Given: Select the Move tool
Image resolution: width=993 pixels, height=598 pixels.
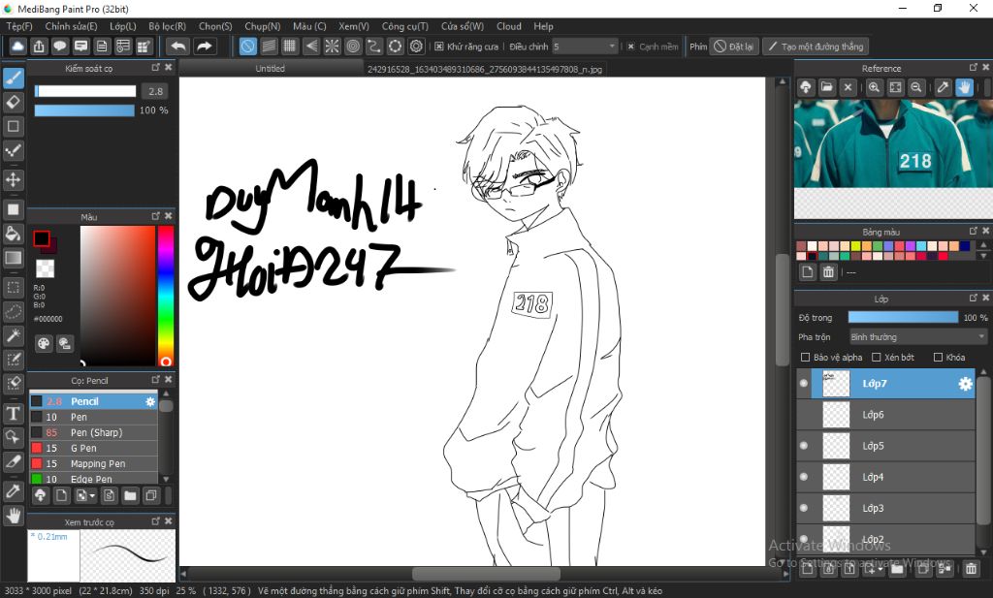Looking at the screenshot, I should click(14, 179).
